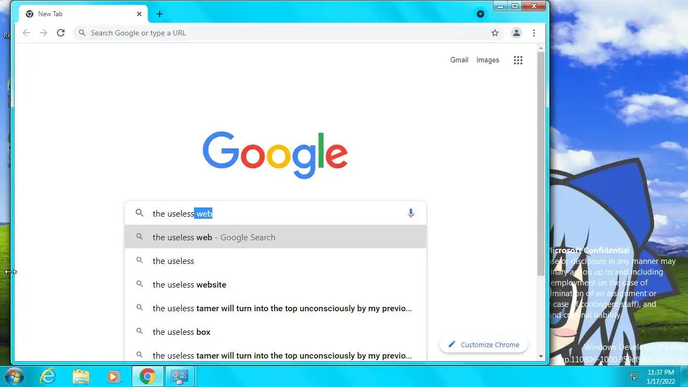
Task: Select the suggestion "the useless"
Action: [x=275, y=261]
